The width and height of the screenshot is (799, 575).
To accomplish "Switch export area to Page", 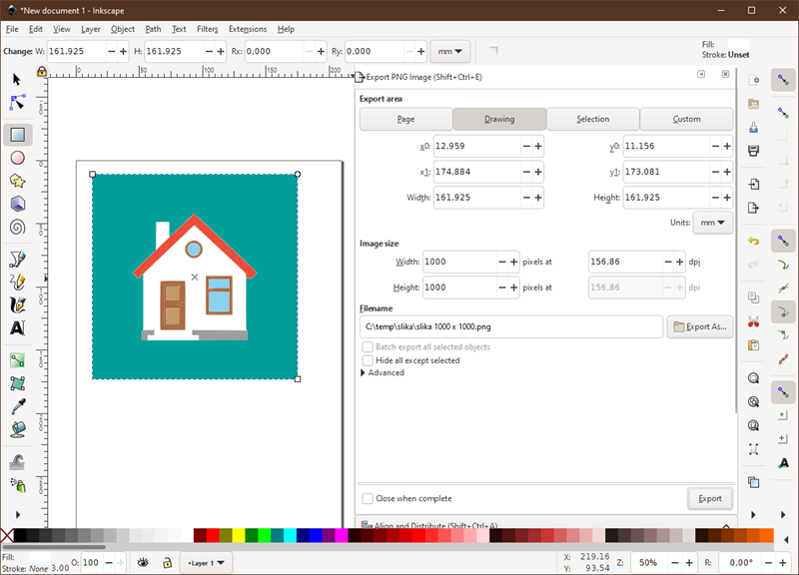I will click(x=405, y=120).
